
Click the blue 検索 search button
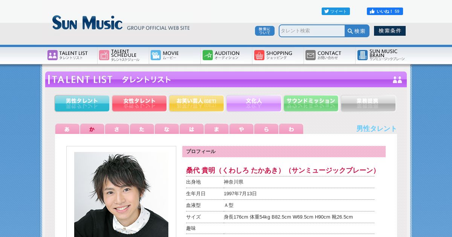click(x=357, y=31)
